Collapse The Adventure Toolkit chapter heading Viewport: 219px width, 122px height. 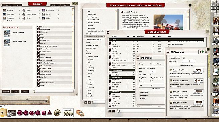[95, 37]
